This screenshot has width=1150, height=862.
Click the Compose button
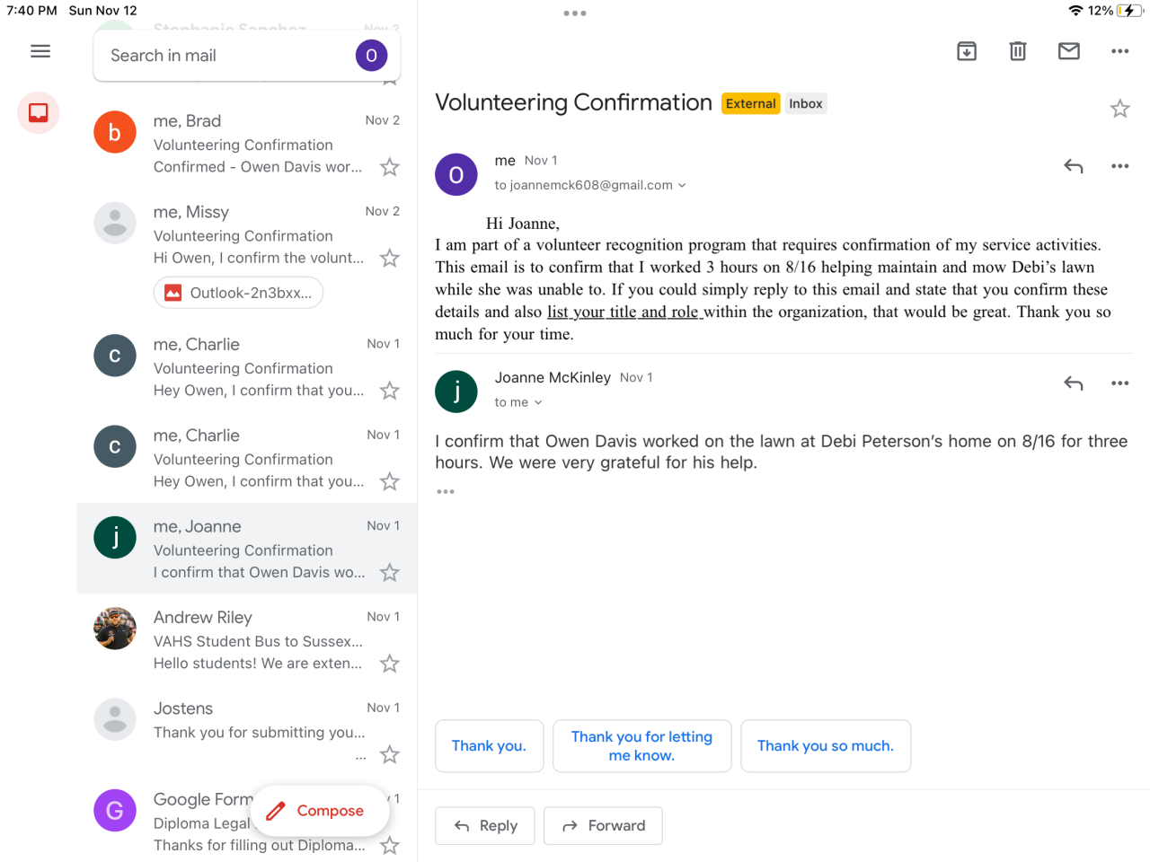[320, 810]
